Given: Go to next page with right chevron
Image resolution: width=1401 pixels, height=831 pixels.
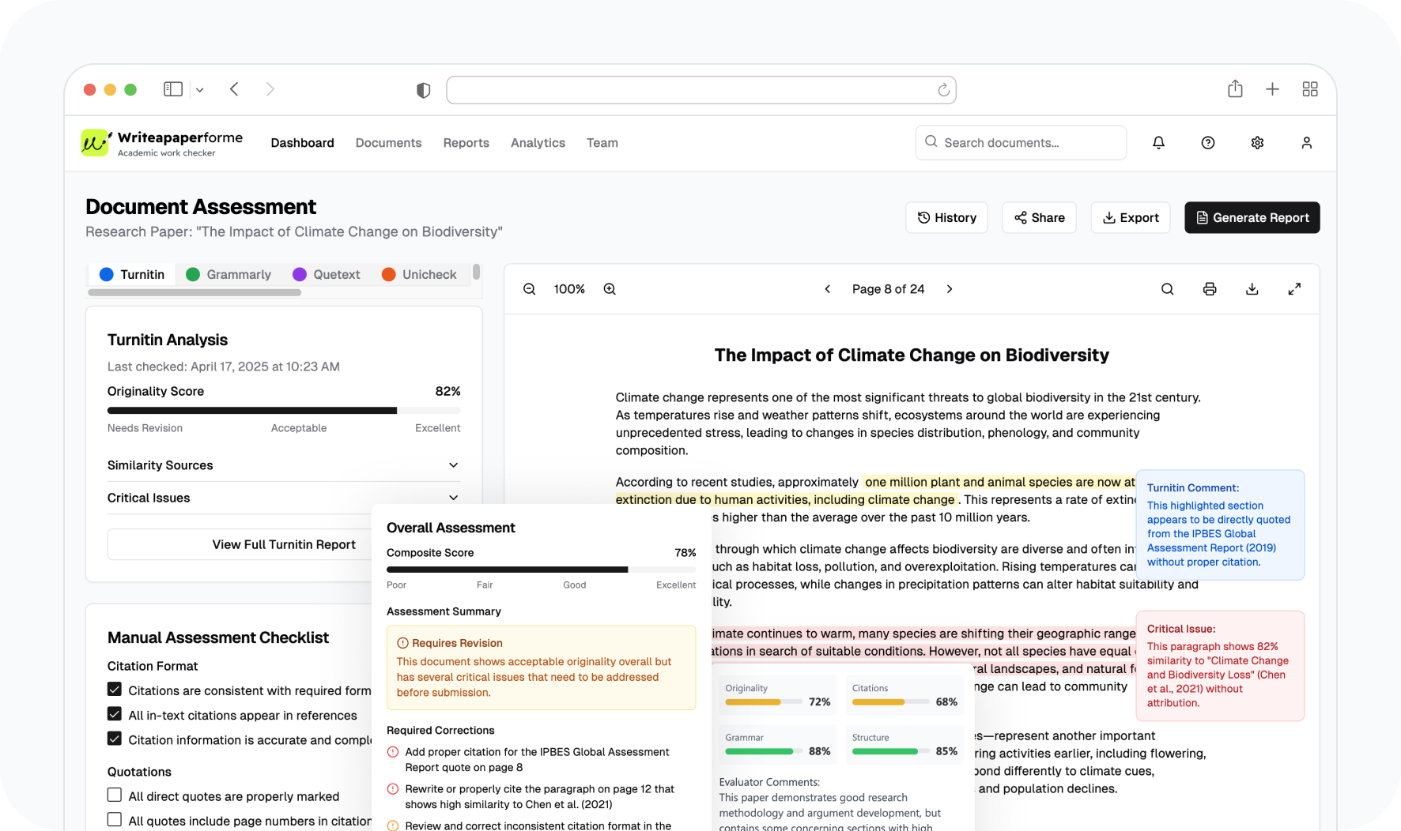Looking at the screenshot, I should [950, 288].
